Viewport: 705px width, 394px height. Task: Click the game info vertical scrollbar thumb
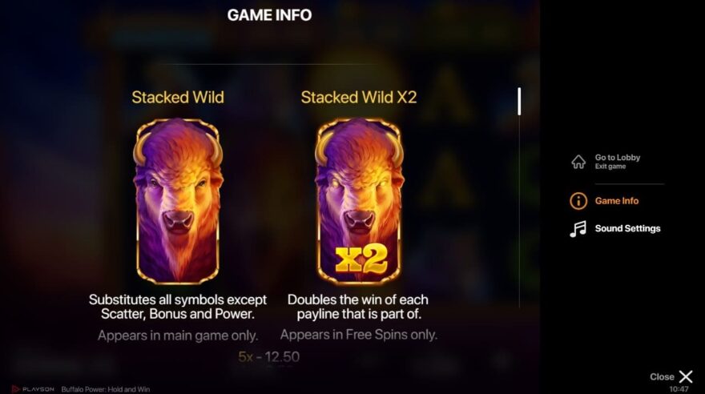pos(519,102)
